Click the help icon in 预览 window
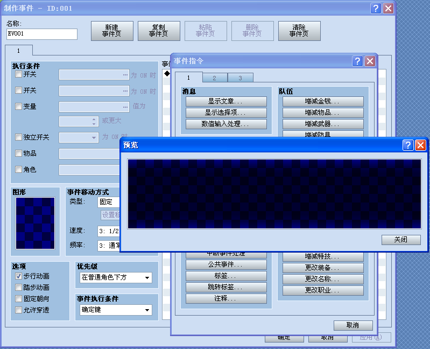This screenshot has width=430, height=349. tap(408, 145)
